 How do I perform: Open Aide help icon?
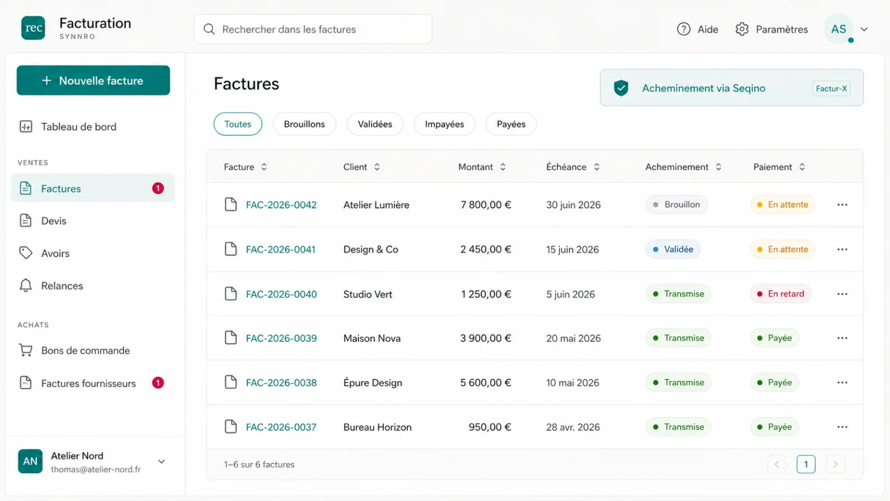click(x=684, y=29)
